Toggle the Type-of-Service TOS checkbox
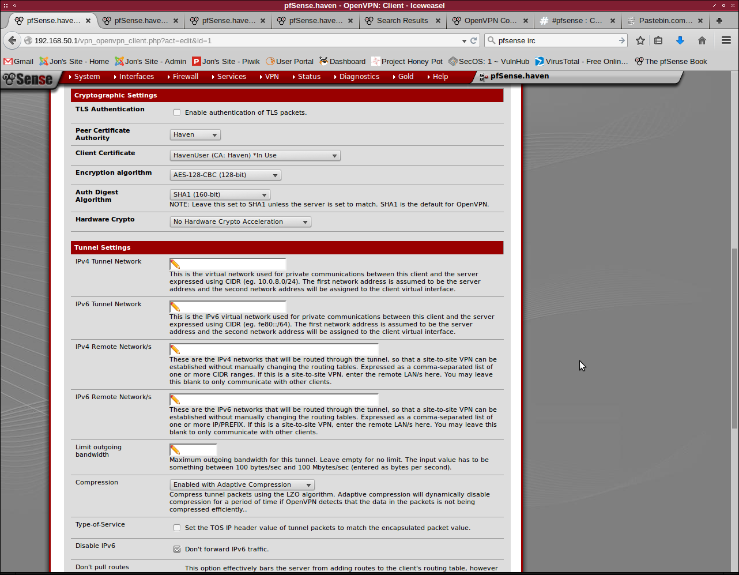The image size is (739, 575). [x=177, y=528]
